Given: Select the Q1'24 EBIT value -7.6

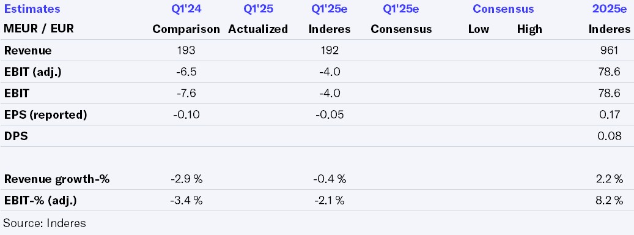Looking at the screenshot, I should (186, 94).
